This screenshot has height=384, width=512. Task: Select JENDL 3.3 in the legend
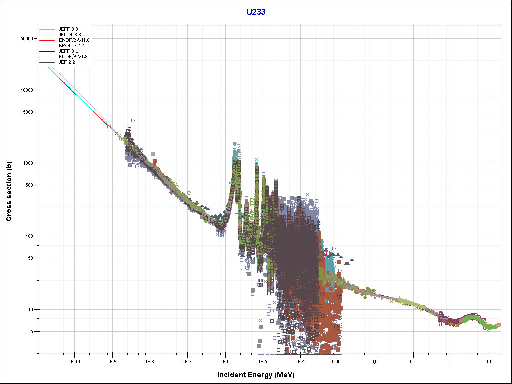pyautogui.click(x=70, y=34)
